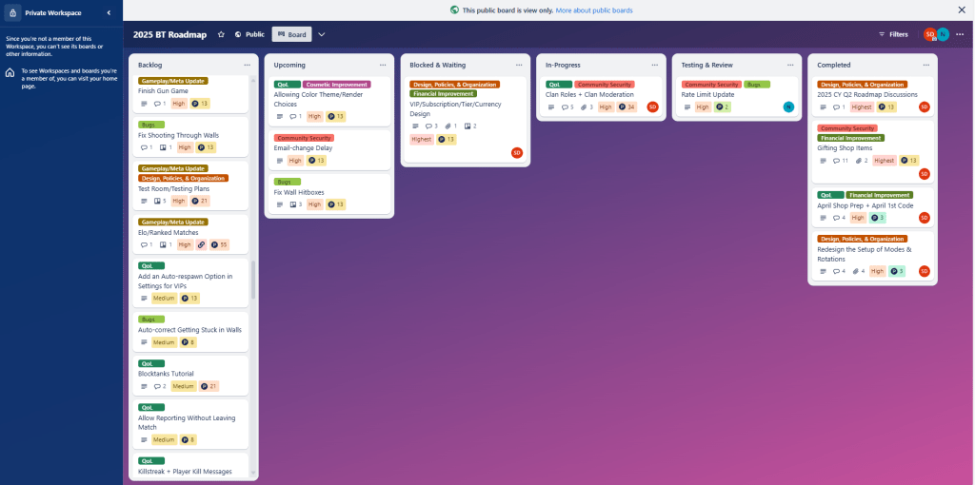975x485 pixels.
Task: Open Backlog list actions menu
Action: pos(248,65)
